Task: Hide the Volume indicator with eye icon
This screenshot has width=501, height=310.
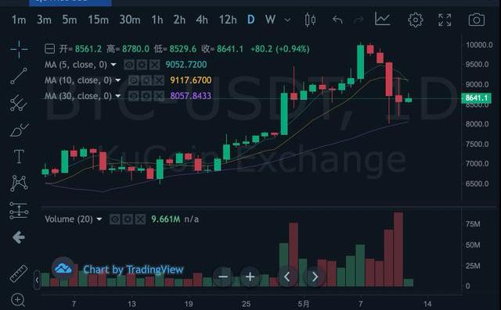Action: [115, 219]
